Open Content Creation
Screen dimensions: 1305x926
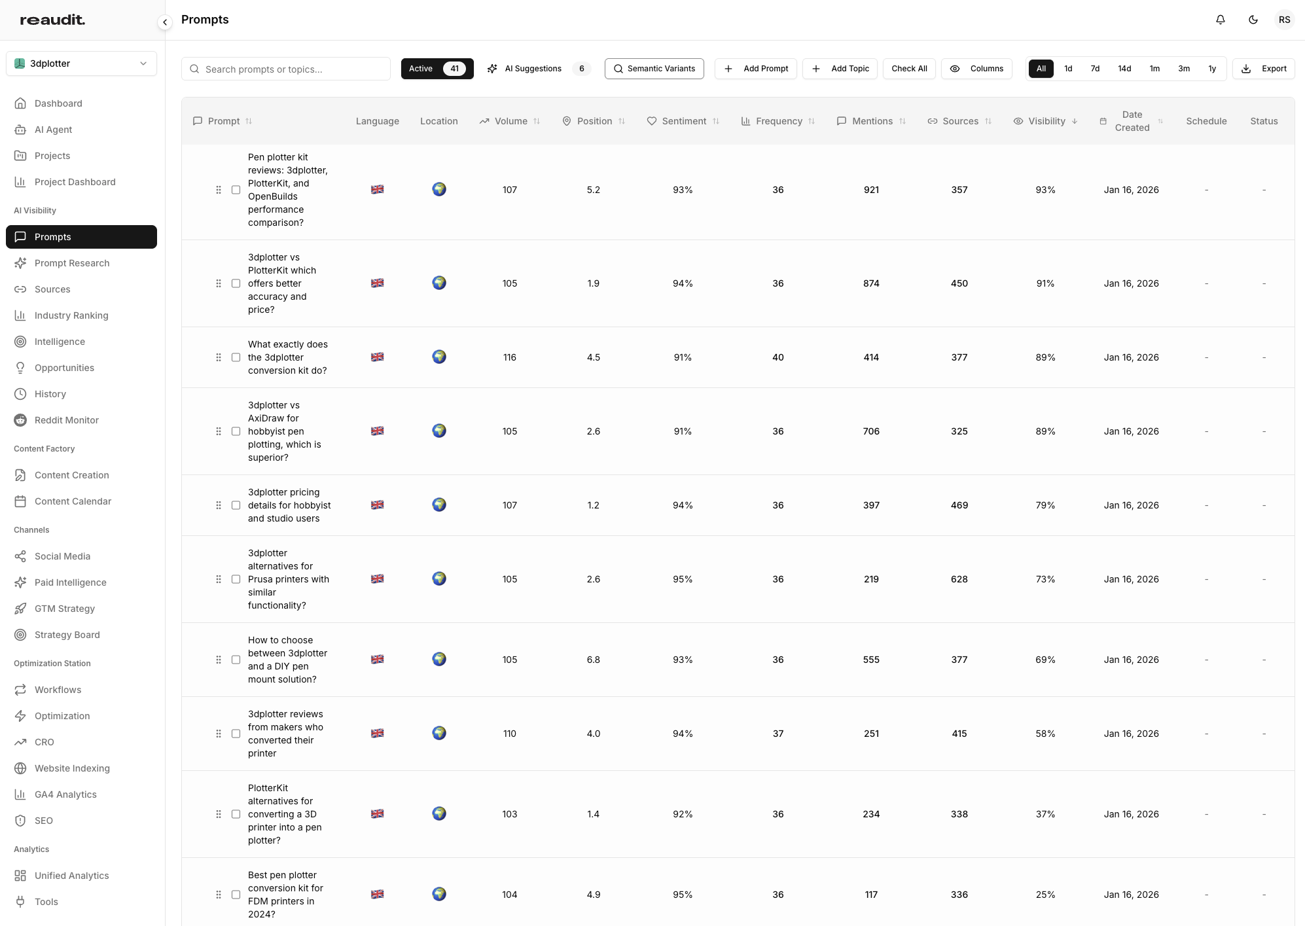coord(81,475)
